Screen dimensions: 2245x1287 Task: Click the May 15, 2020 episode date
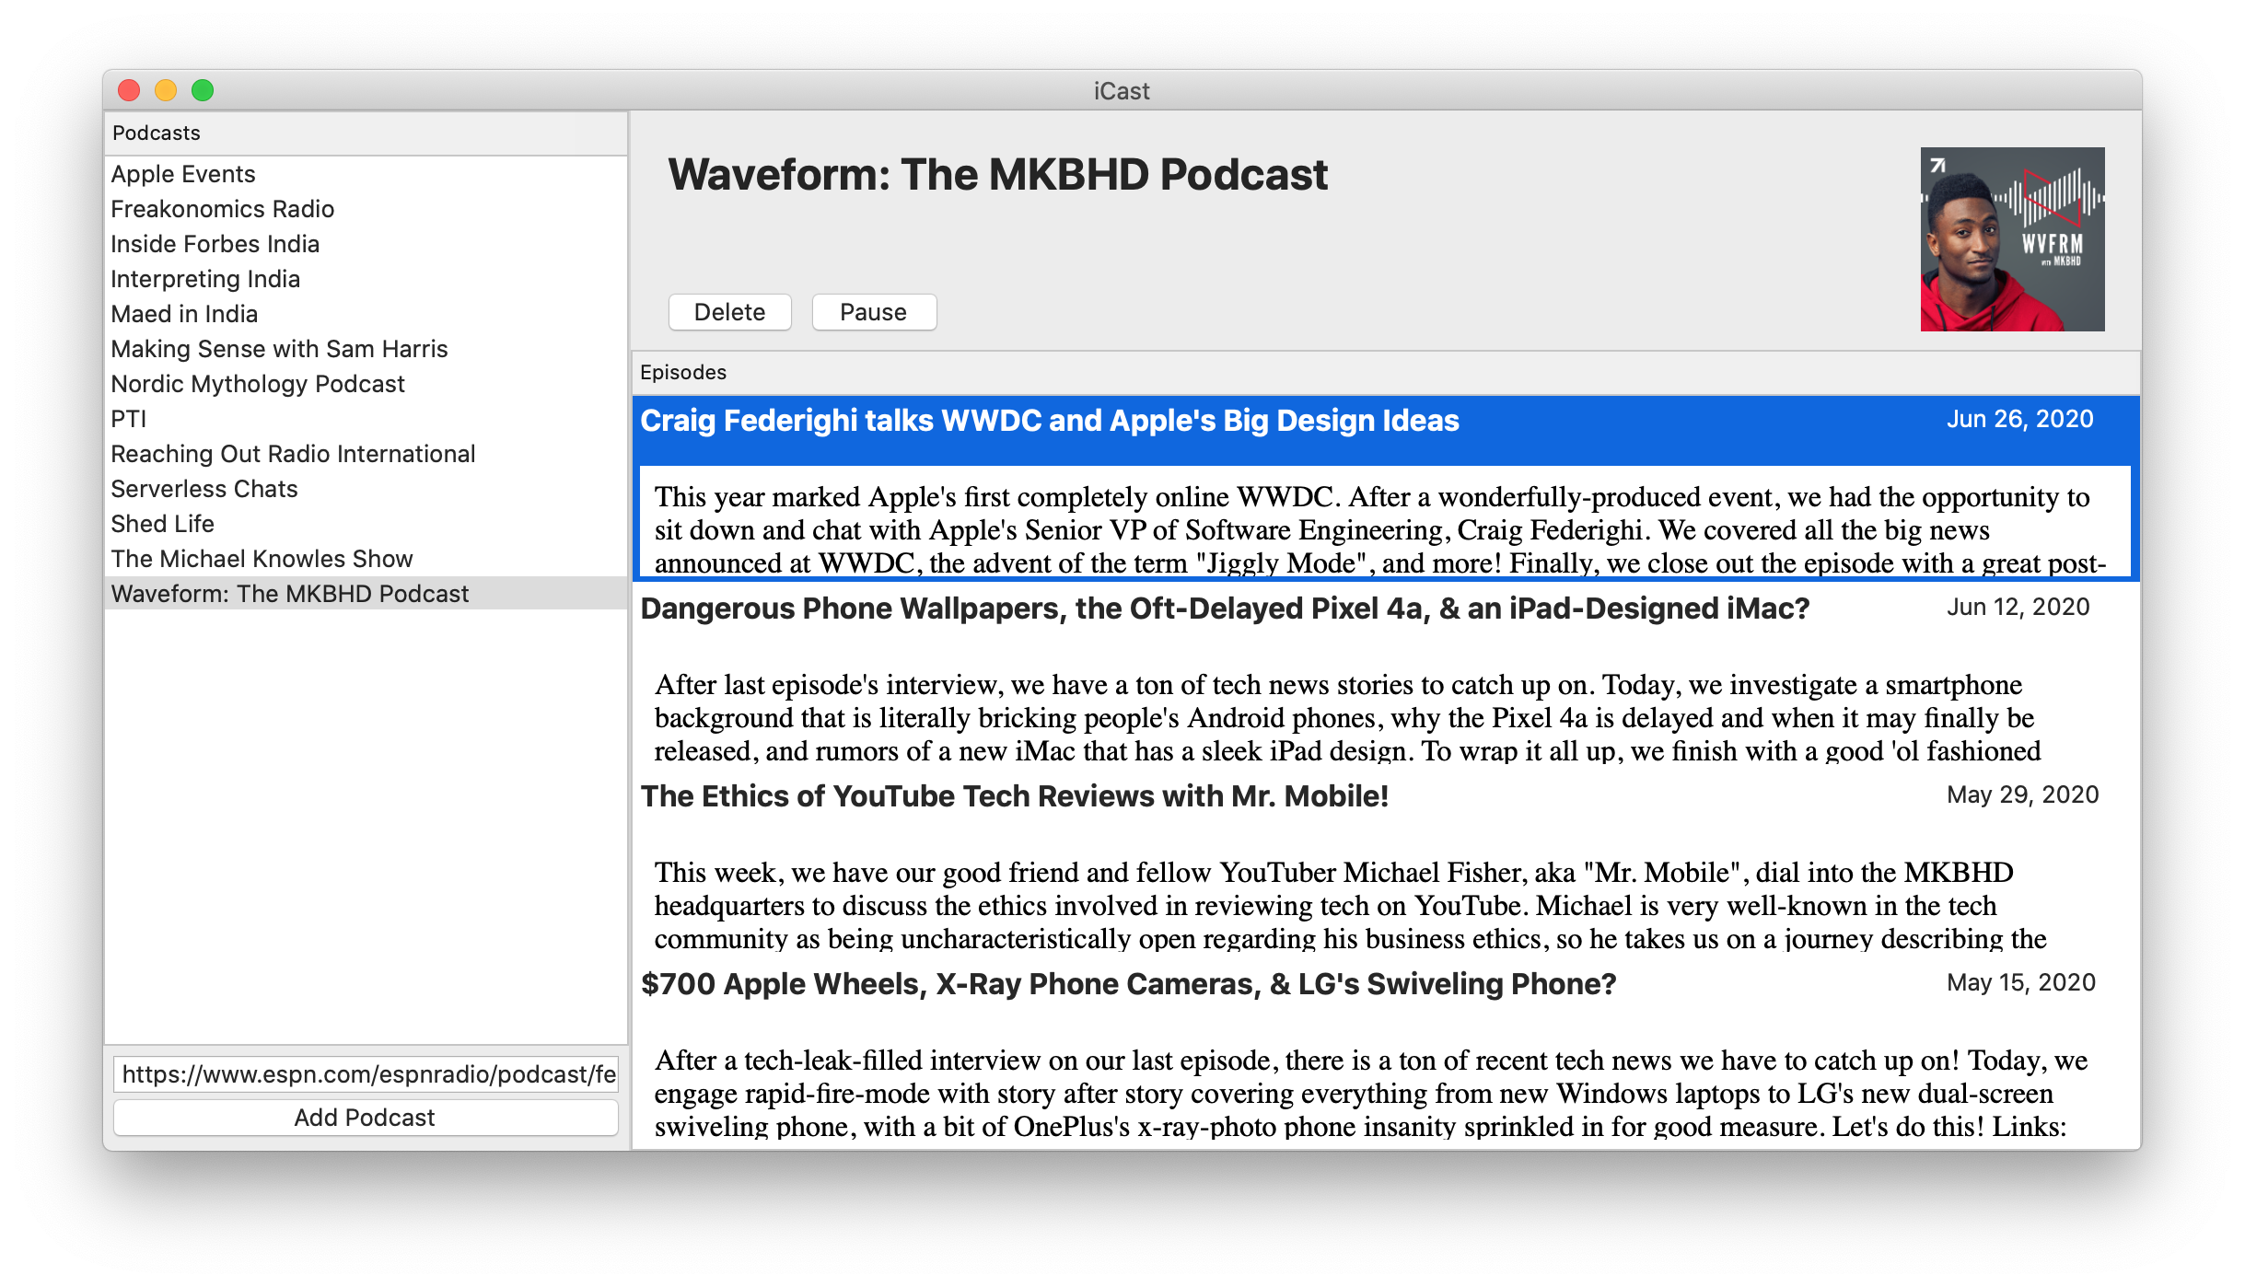2020,982
